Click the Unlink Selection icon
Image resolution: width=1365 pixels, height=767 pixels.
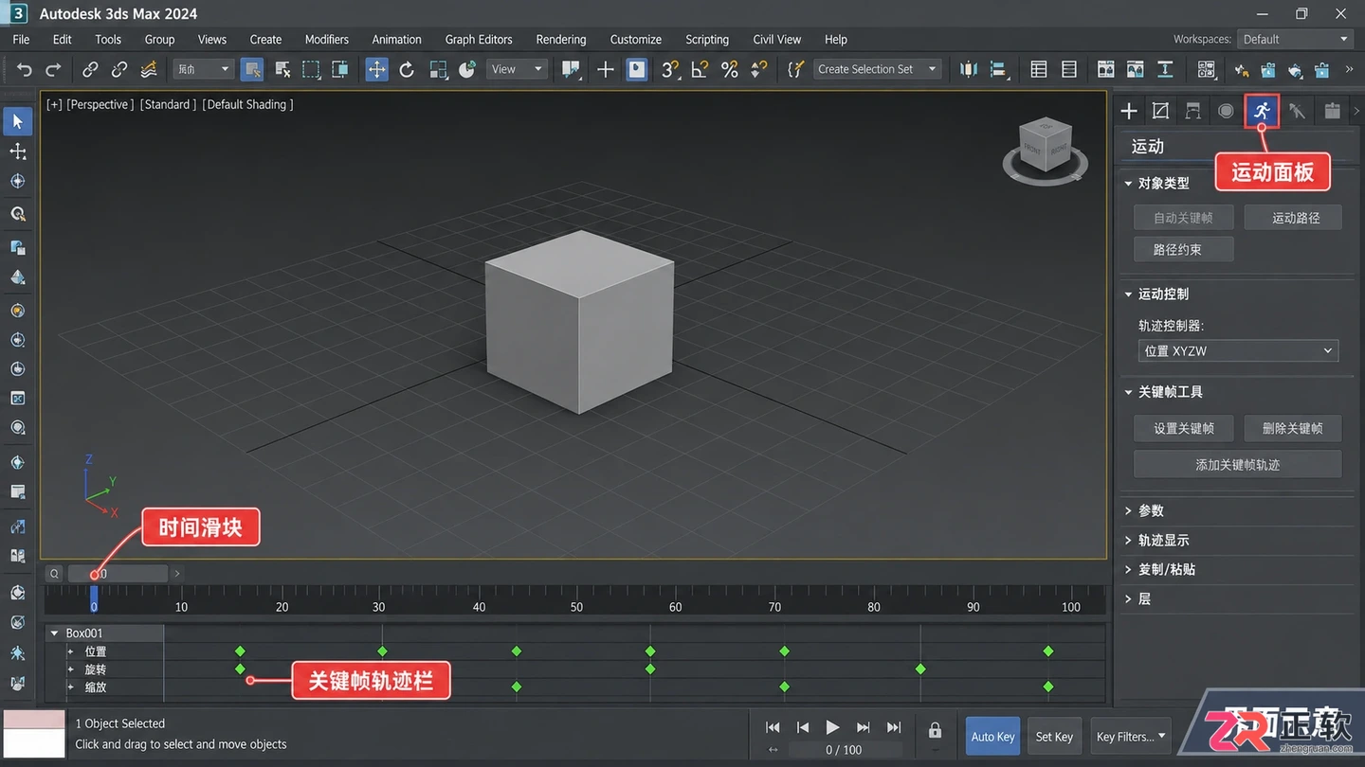(x=119, y=69)
